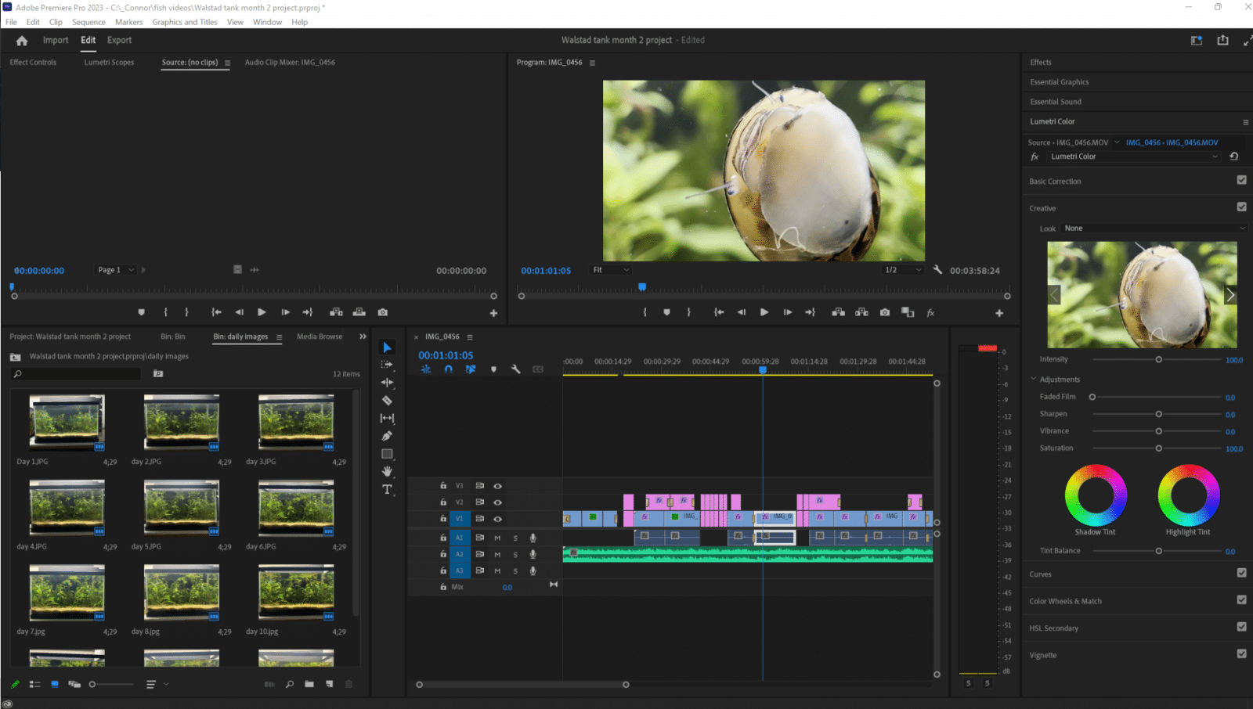Select the Razor tool in the toolbar

pos(387,401)
